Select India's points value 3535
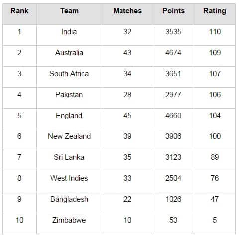 point(173,32)
